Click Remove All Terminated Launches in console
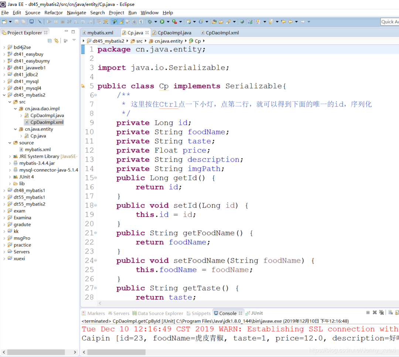 tap(381, 313)
